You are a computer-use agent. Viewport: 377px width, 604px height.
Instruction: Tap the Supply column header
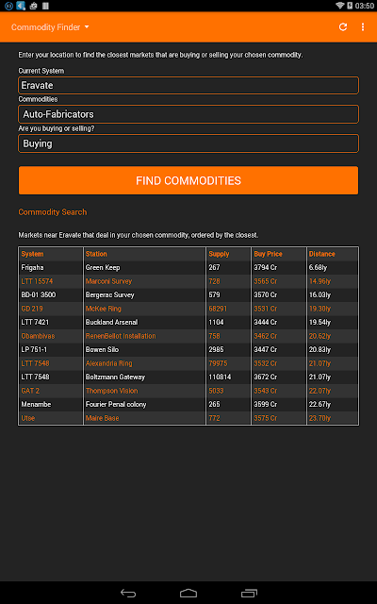coord(219,254)
